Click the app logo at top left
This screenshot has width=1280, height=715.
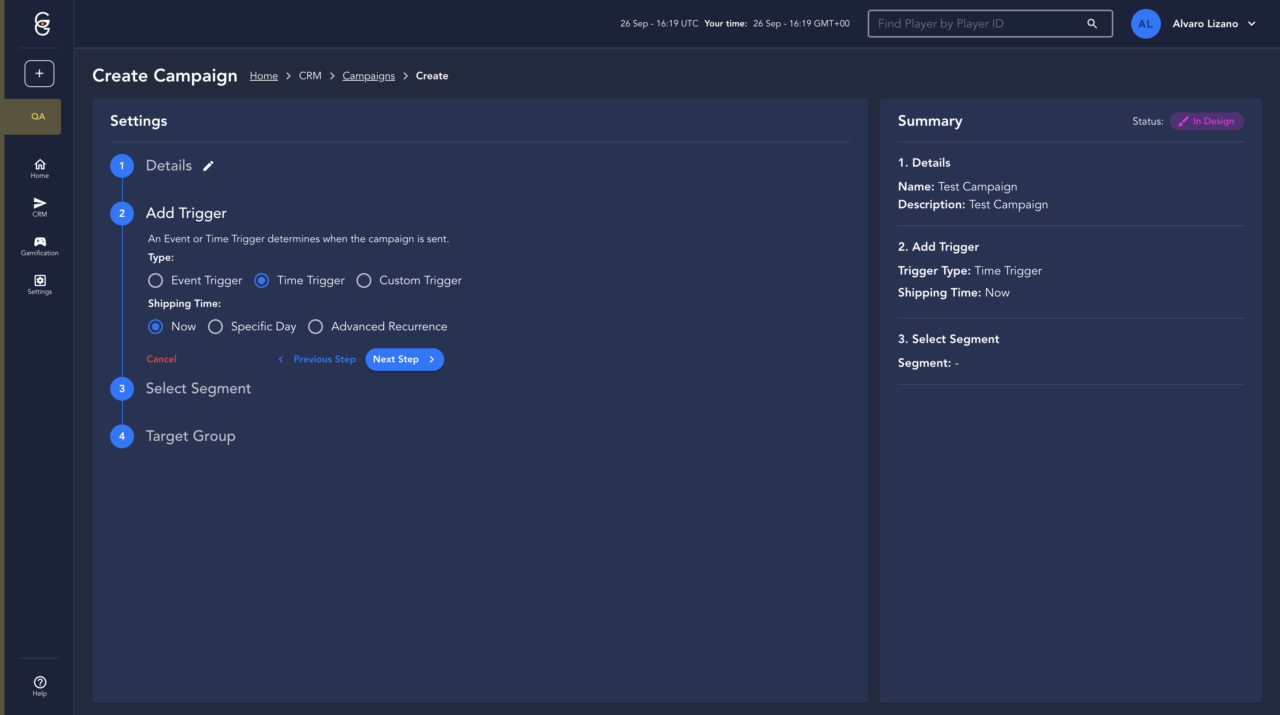click(x=42, y=23)
